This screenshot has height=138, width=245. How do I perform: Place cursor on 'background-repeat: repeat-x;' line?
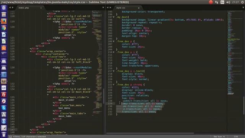pyautogui.click(x=142, y=23)
